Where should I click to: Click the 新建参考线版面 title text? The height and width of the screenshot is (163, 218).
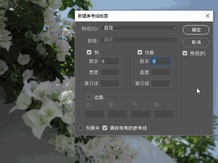(93, 16)
